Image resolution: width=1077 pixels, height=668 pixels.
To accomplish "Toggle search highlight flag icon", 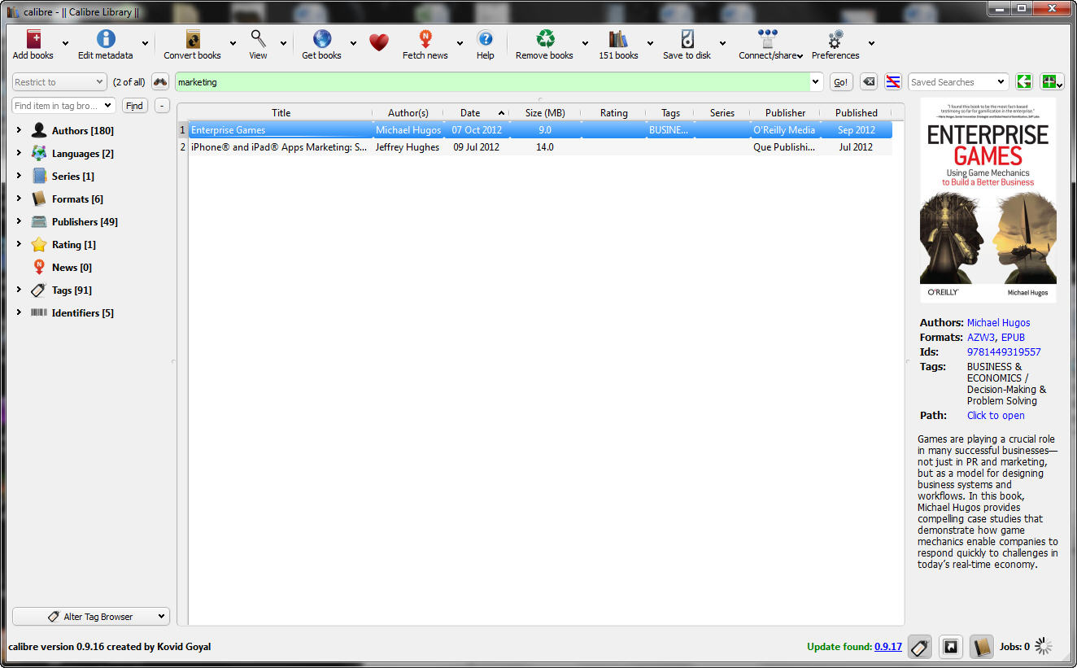I will [x=893, y=82].
